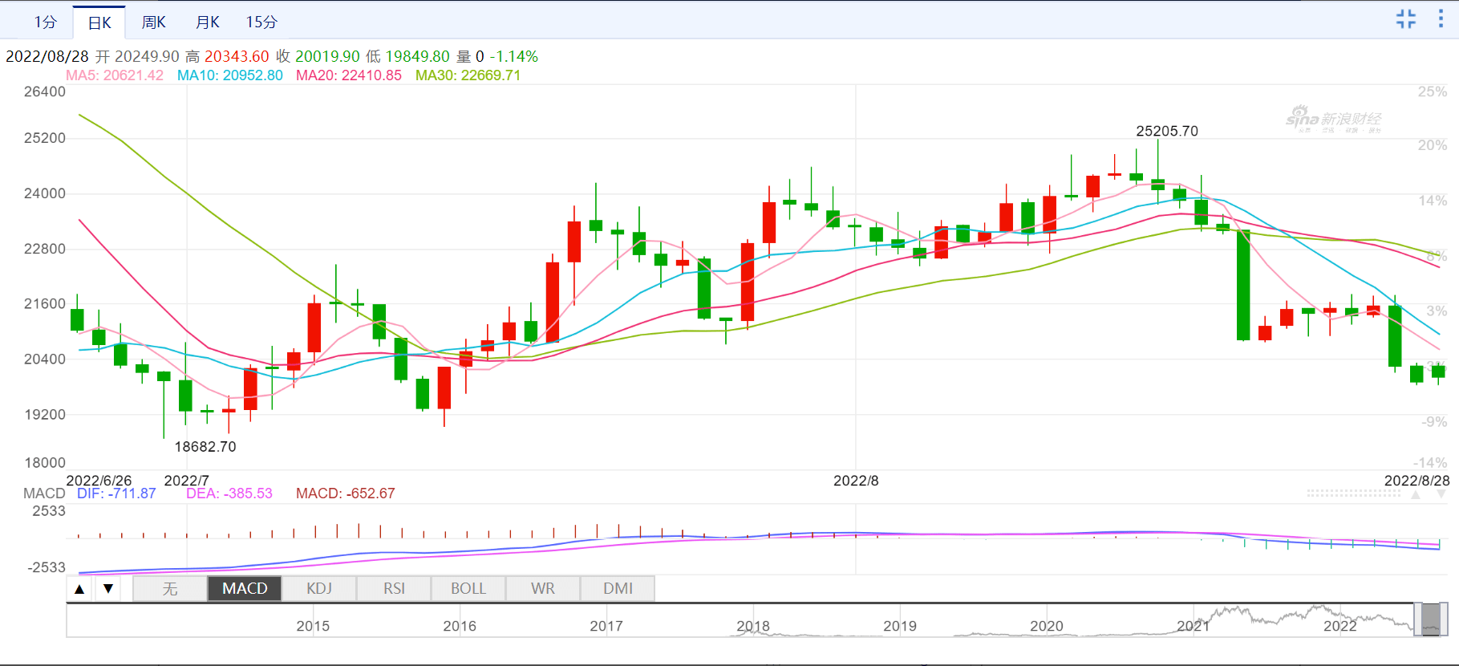This screenshot has width=1459, height=666.
Task: Select the 日K daily chart tab
Action: [99, 22]
